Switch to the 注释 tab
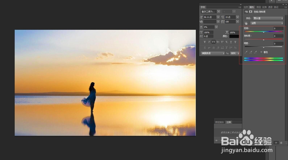 pyautogui.click(x=229, y=122)
